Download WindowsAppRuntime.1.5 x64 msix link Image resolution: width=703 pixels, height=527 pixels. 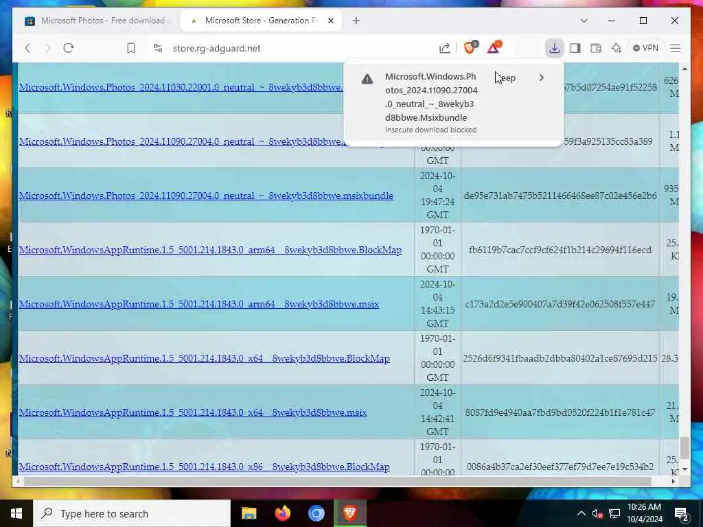click(193, 412)
